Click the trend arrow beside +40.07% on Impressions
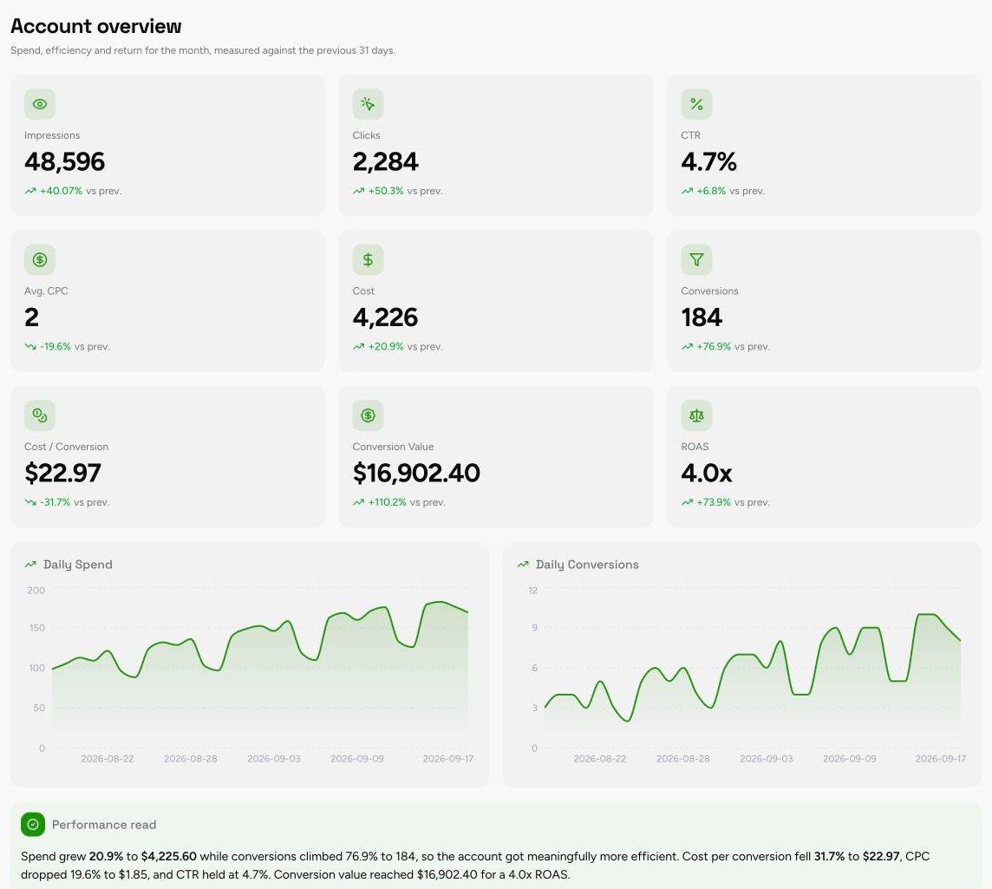992x889 pixels. 29,191
